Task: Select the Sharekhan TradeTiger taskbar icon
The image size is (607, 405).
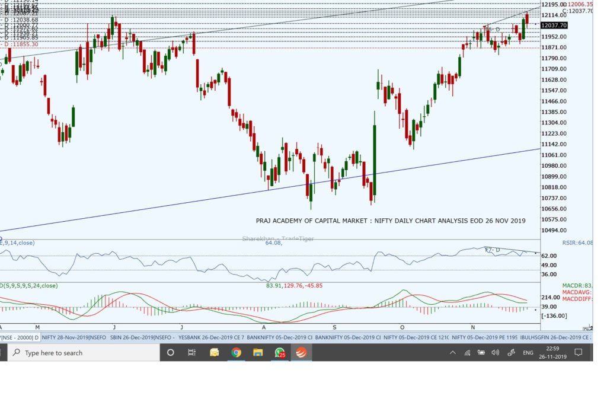Action: pyautogui.click(x=301, y=352)
